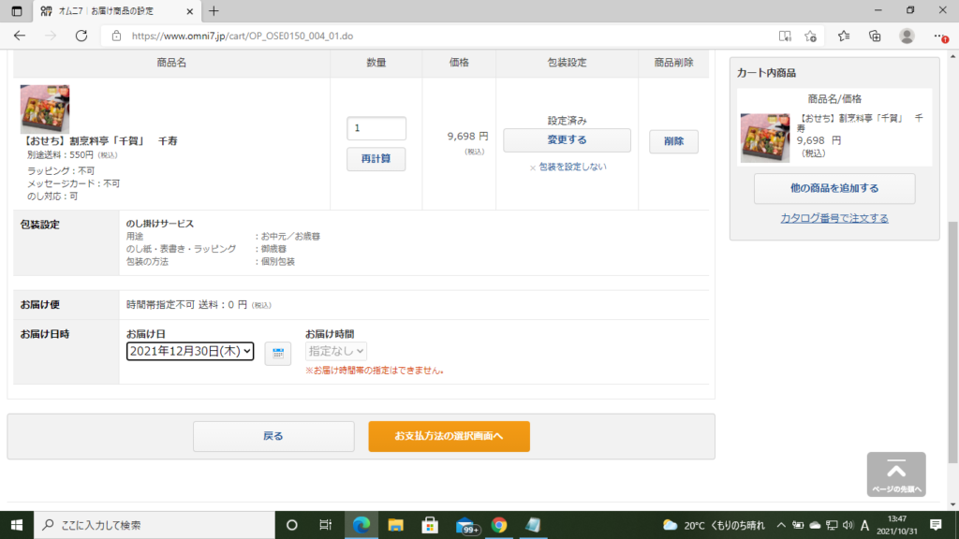Click the quantity input field
The height and width of the screenshot is (539, 959).
click(x=376, y=128)
